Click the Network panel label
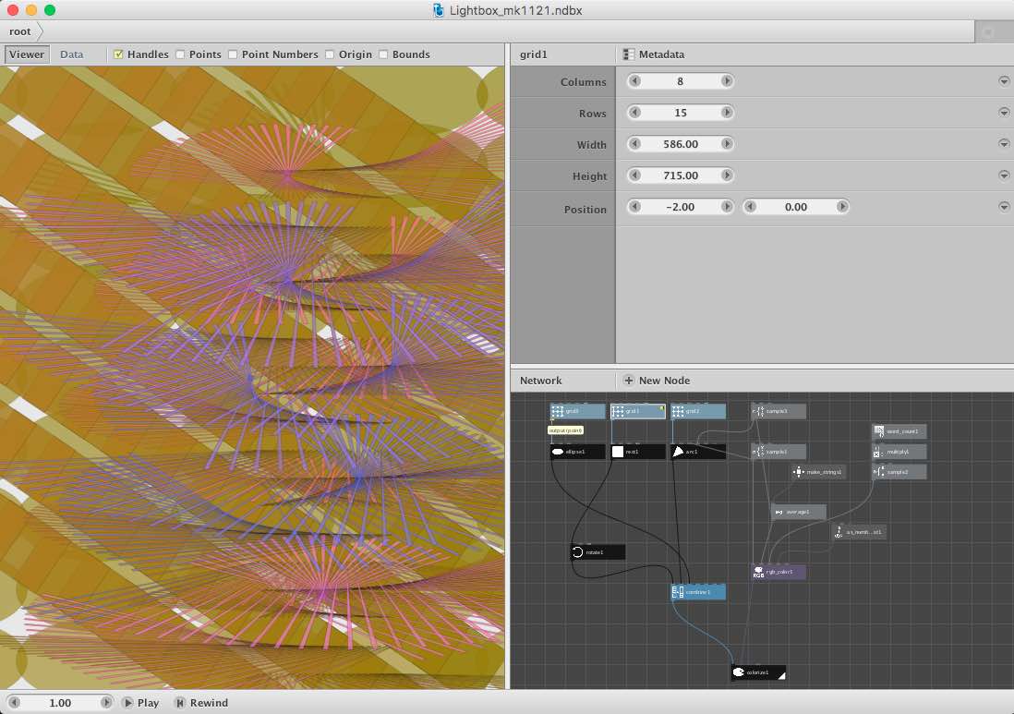The image size is (1014, 714). pos(540,381)
